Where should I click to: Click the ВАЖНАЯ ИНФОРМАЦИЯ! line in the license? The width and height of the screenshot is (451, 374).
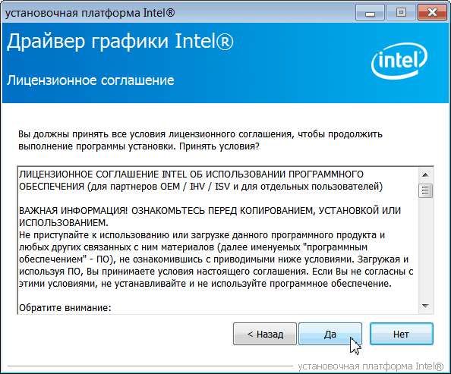210,210
